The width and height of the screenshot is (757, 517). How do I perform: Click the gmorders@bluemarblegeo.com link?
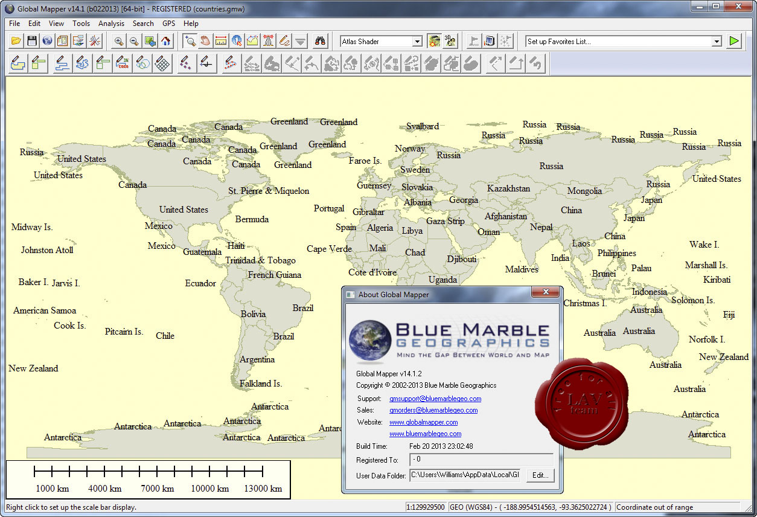433,410
